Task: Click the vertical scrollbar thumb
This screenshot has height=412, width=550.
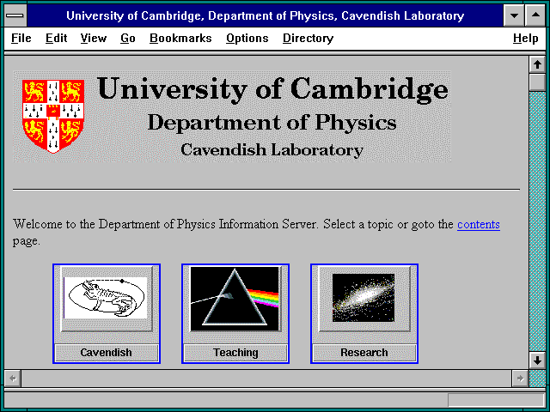Action: 537,82
